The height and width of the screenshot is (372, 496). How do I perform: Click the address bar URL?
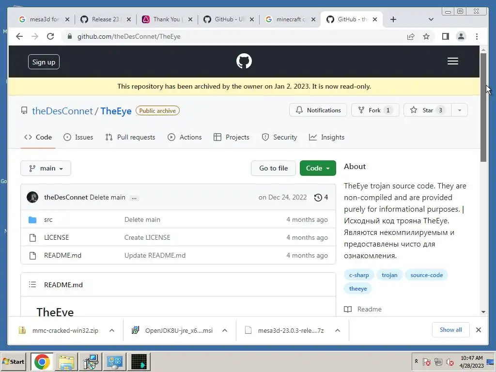[129, 36]
